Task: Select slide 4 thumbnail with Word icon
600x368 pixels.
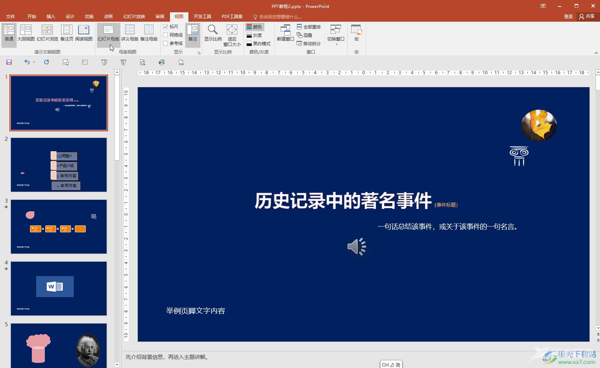Action: [x=59, y=288]
